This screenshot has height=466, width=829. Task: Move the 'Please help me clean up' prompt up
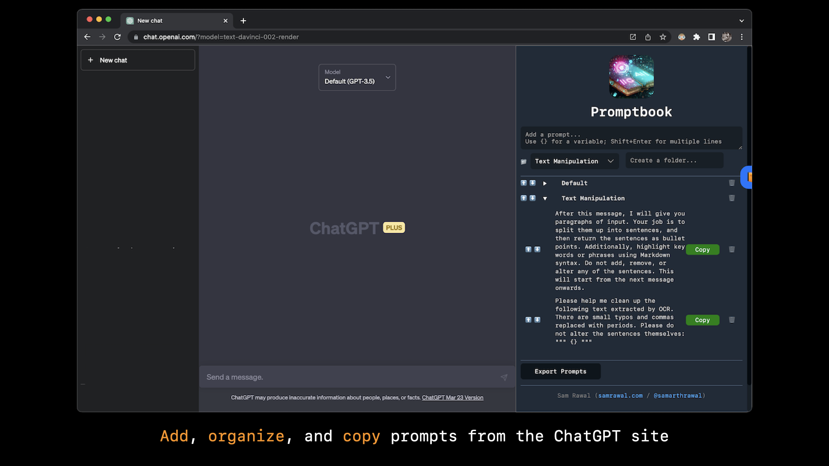(x=528, y=320)
